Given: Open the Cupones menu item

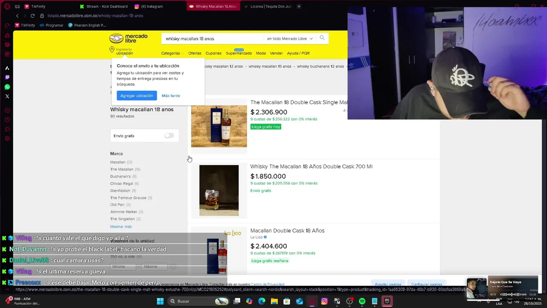Looking at the screenshot, I should (x=213, y=53).
